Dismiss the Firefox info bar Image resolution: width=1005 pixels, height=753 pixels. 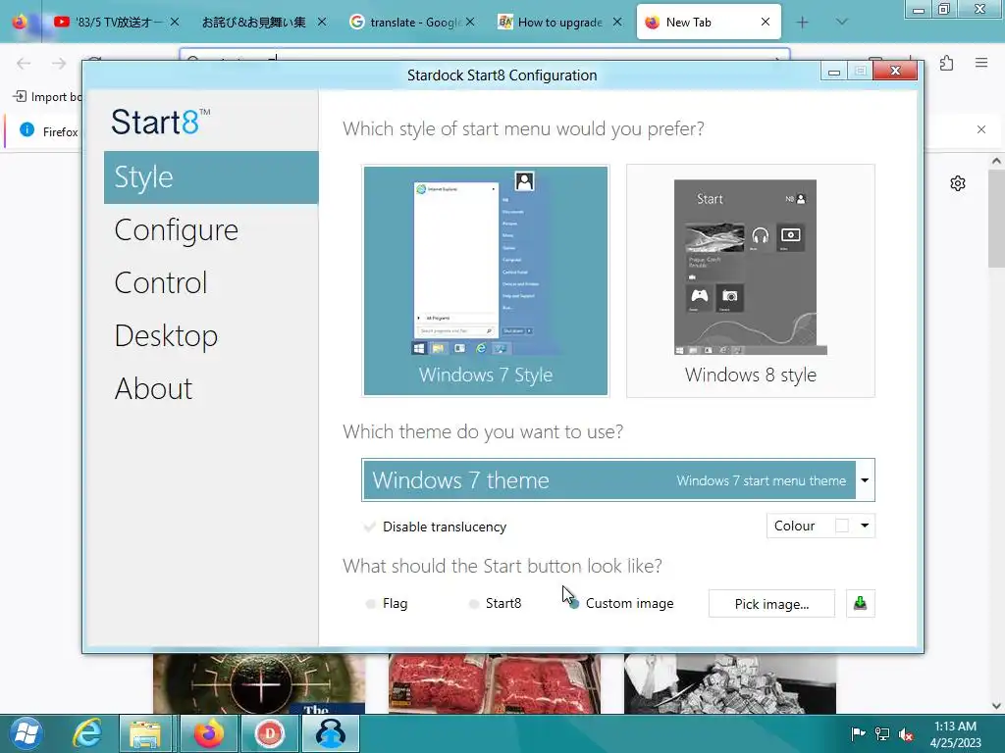click(x=981, y=130)
